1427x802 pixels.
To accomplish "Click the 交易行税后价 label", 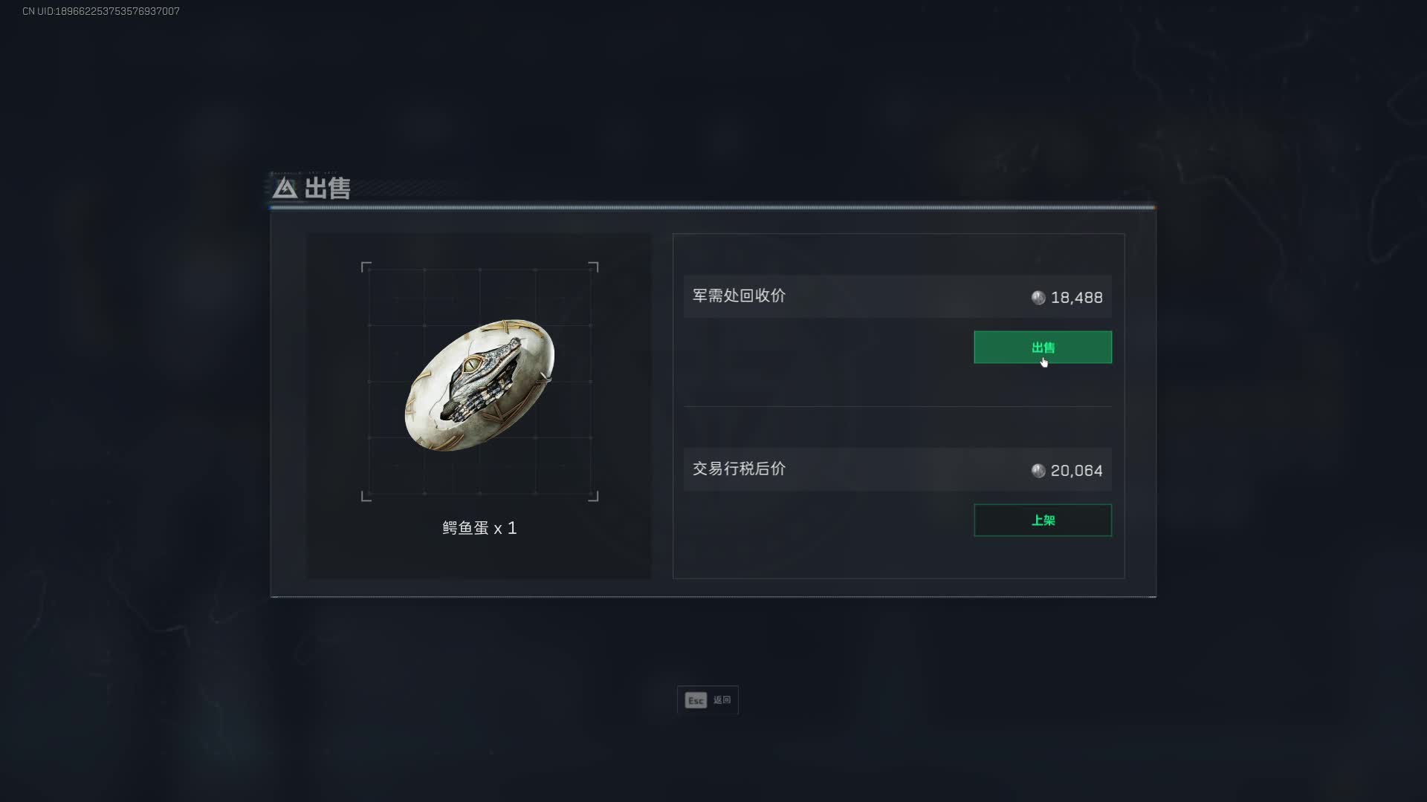I will click(739, 469).
